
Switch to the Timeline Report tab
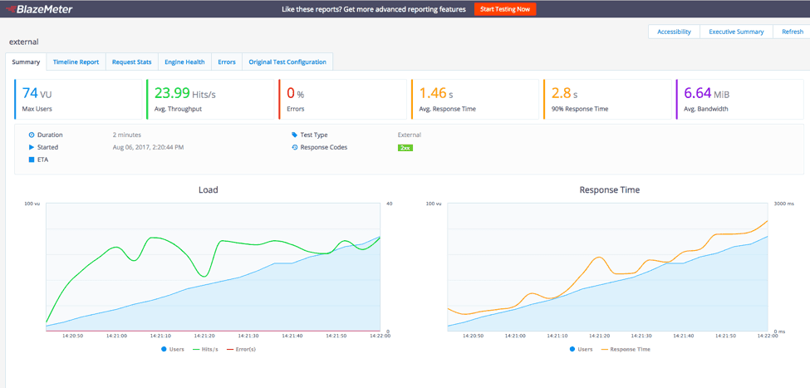pos(76,62)
